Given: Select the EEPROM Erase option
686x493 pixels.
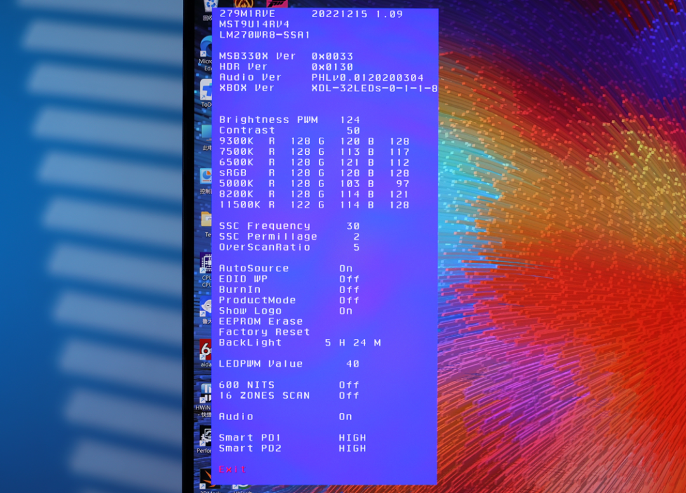Looking at the screenshot, I should pos(261,321).
